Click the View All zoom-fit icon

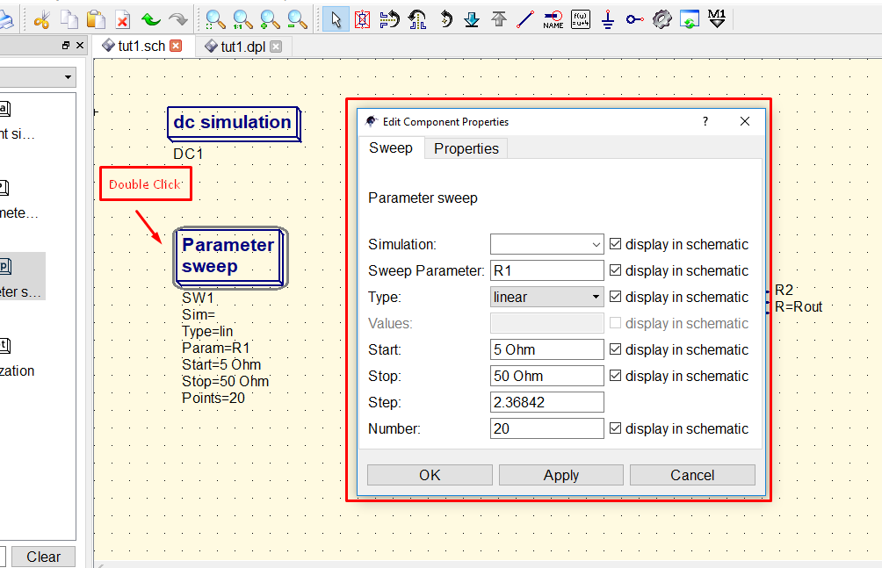point(215,20)
